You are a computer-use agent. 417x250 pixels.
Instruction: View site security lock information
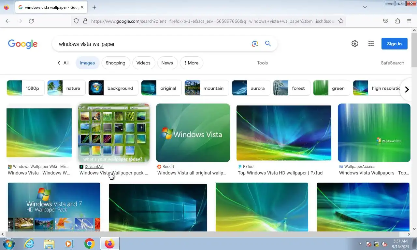85,21
